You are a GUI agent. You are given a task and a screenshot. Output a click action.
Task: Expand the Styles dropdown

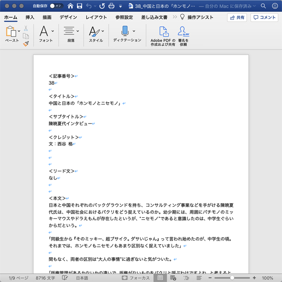click(103, 31)
